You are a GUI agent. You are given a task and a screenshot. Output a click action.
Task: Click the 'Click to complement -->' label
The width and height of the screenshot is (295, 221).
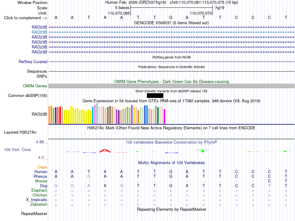click(25, 18)
